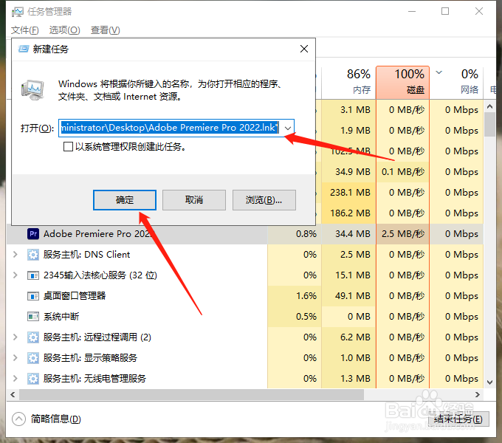Screen dimensions: 502x443
Task: Enable 以系统管理权限创建此任务 checkbox
Action: coord(68,147)
